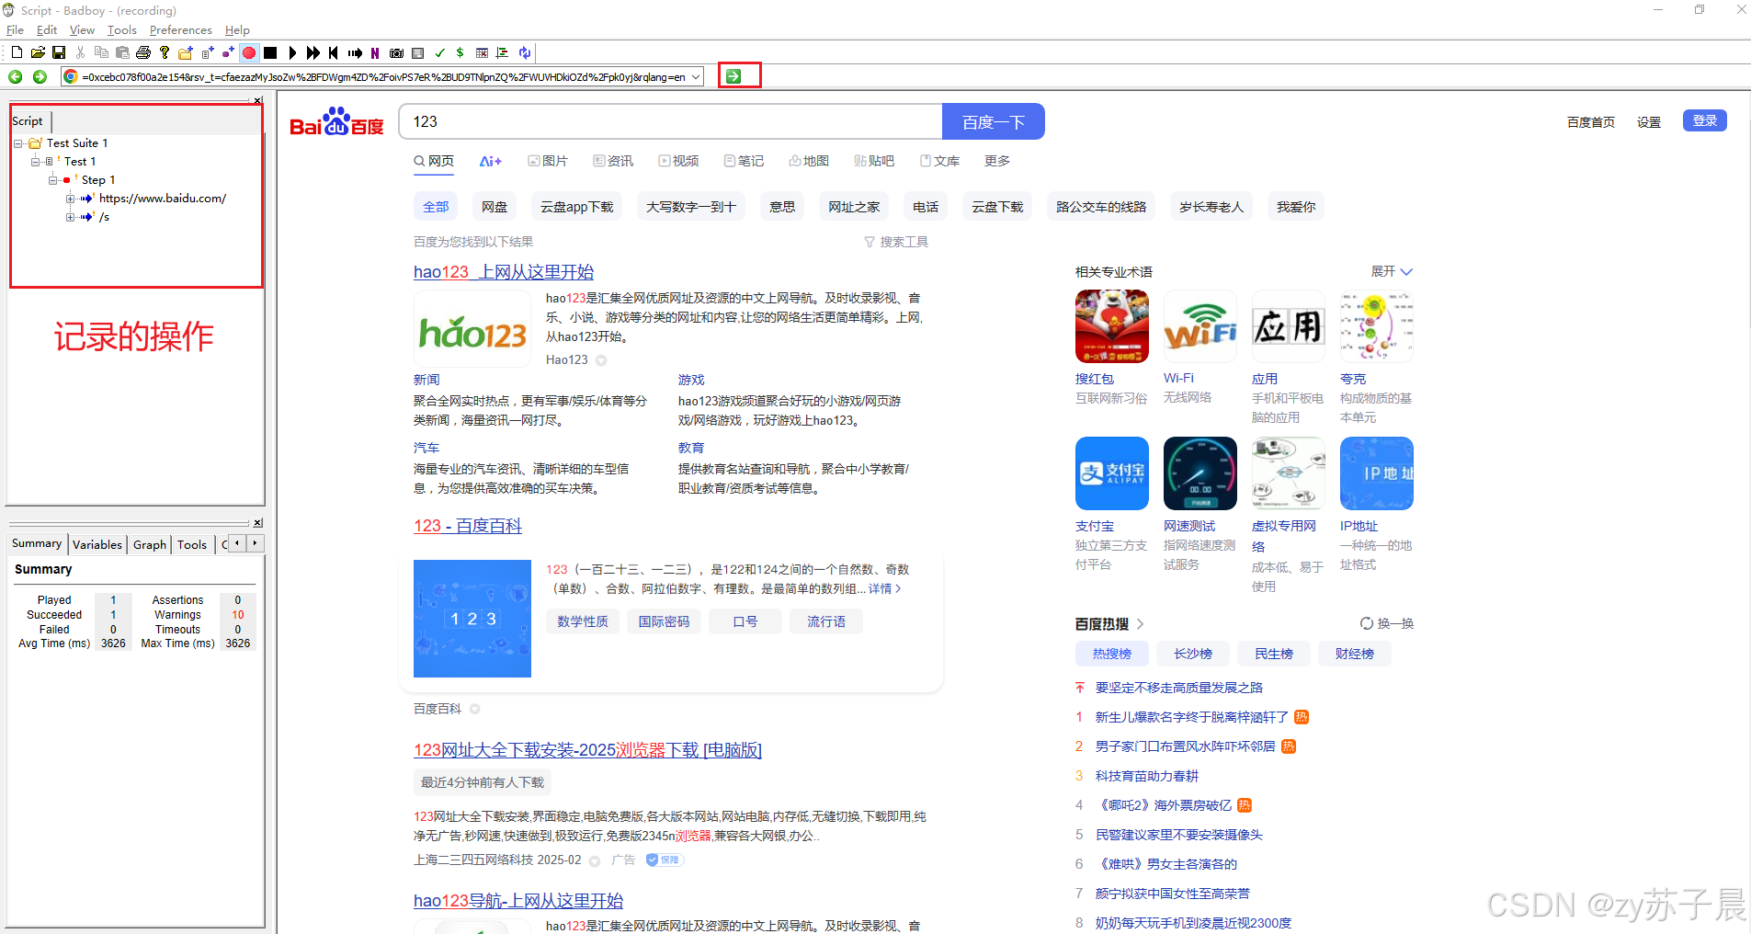Click the 百度一下 search button

coord(993,120)
